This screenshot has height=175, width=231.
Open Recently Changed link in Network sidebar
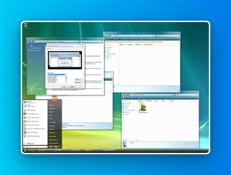tap(111, 54)
